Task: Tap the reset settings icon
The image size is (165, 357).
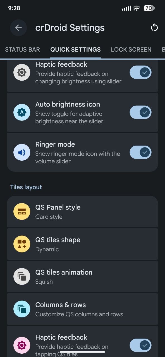Action: tap(154, 28)
